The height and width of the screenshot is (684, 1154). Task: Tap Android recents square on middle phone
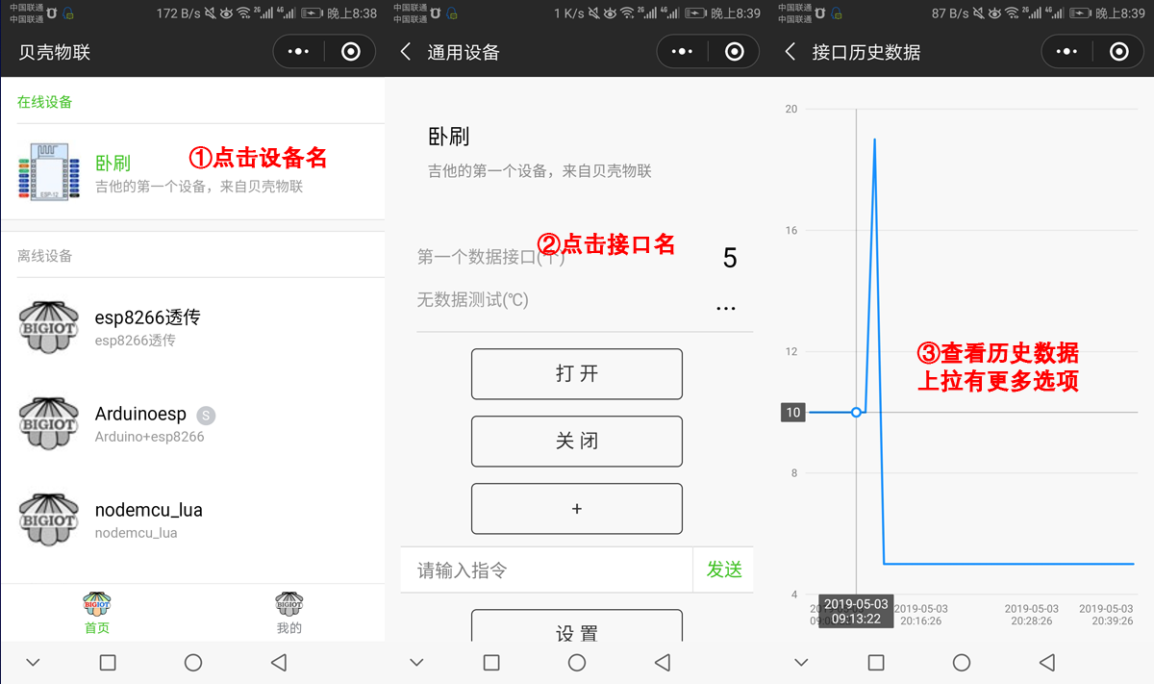click(x=491, y=662)
